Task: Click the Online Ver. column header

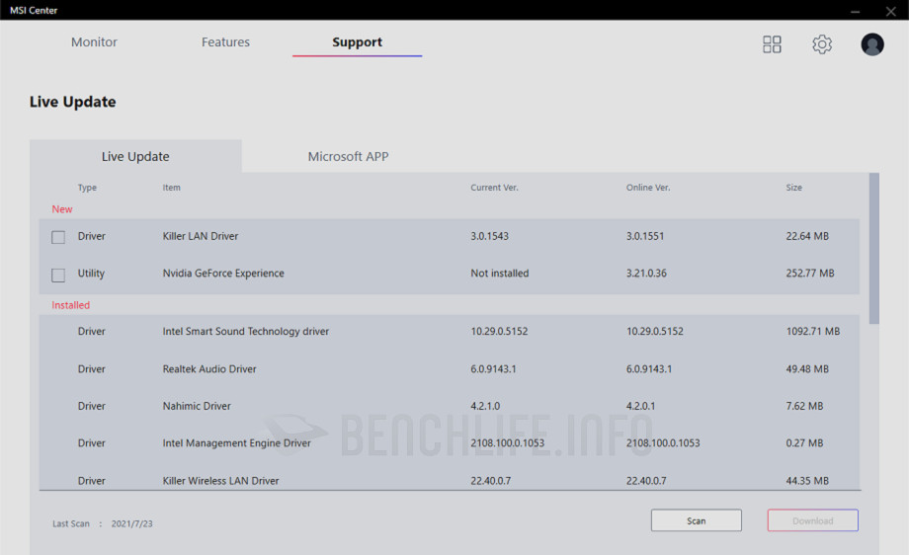Action: 648,187
